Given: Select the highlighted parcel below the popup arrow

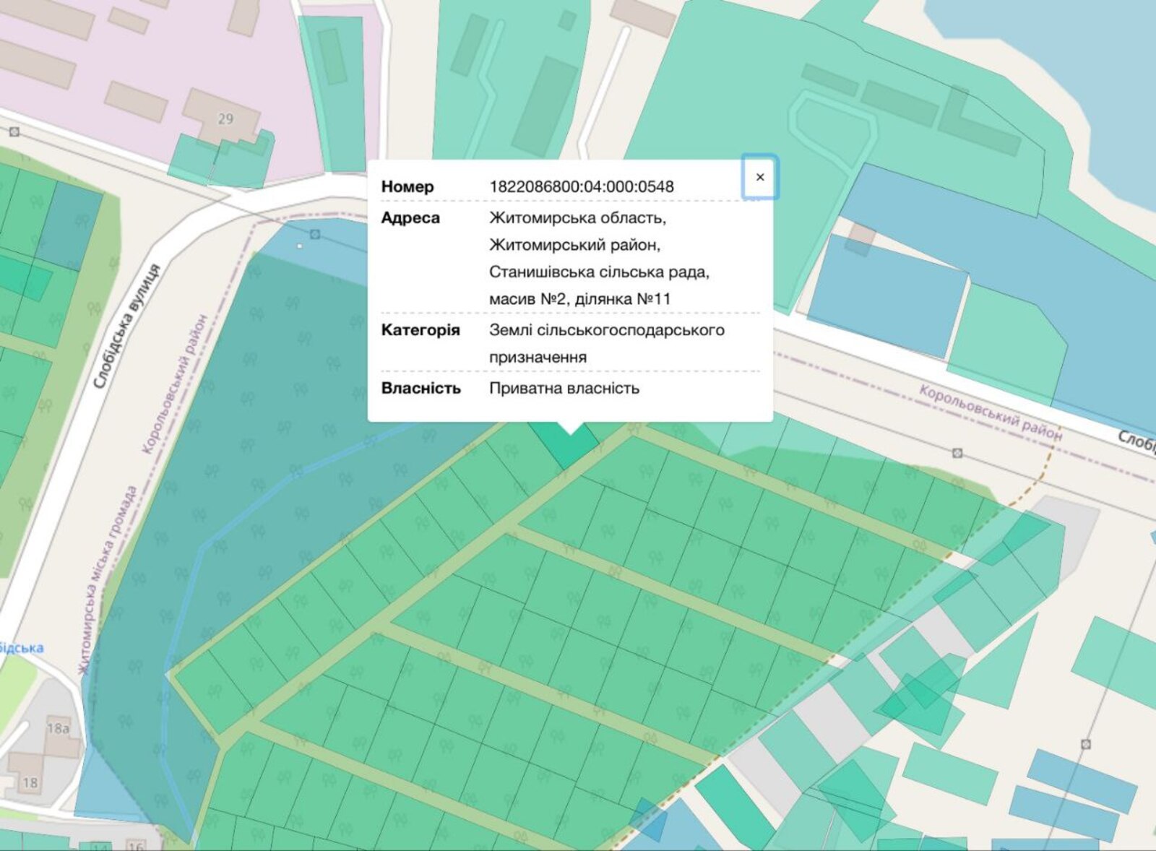Looking at the screenshot, I should [569, 446].
